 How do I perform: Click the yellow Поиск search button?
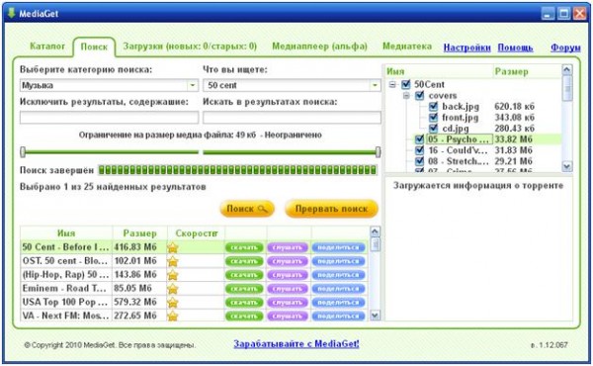coord(247,209)
